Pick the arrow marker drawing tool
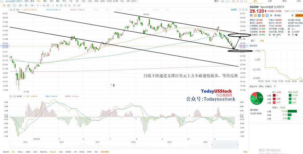The width and height of the screenshot is (303, 154). click(38, 6)
